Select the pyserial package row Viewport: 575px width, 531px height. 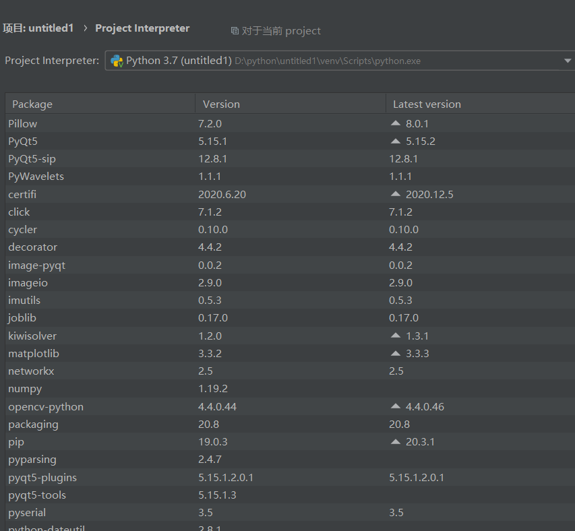click(291, 512)
